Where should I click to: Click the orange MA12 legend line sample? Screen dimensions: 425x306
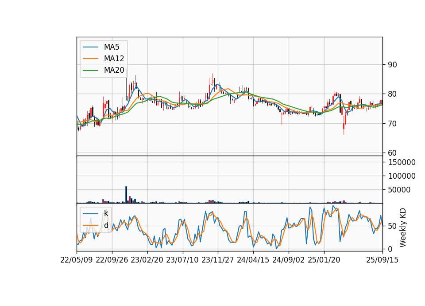[90, 59]
